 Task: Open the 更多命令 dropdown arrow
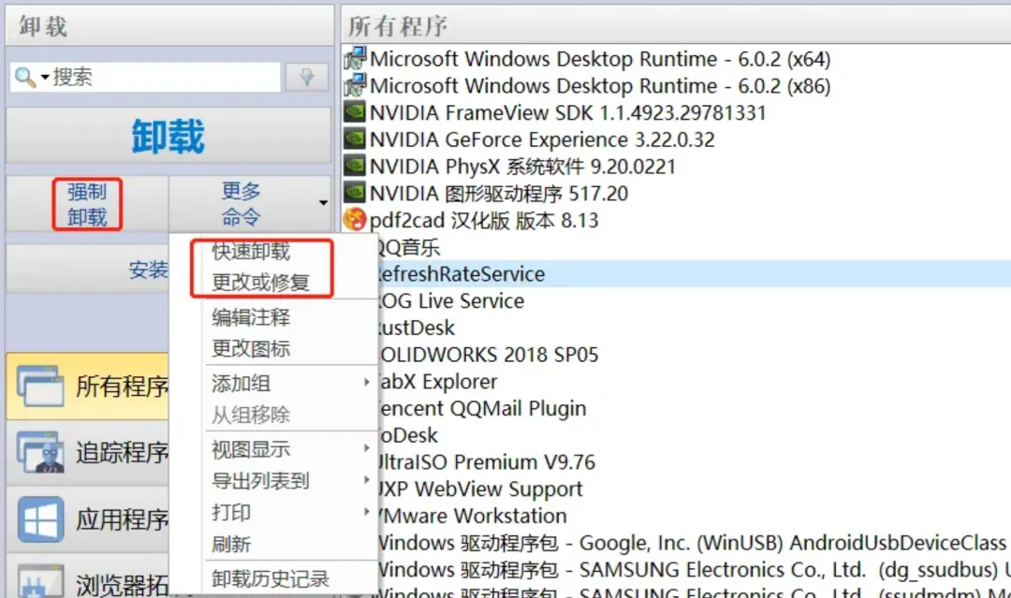click(x=323, y=203)
